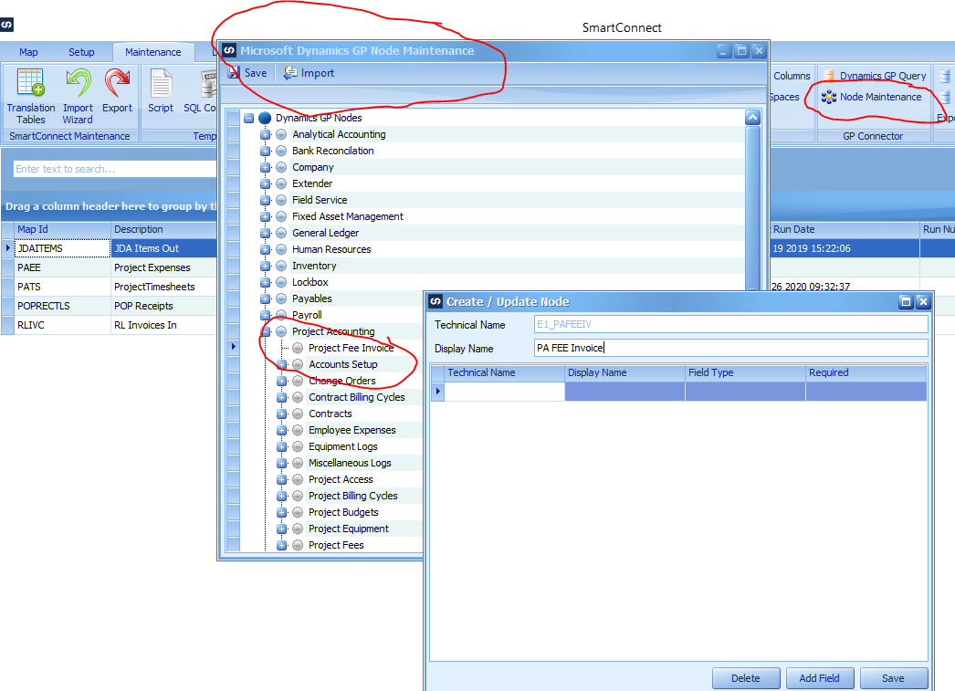Collapse the Dynamics GP Nodes root
The width and height of the screenshot is (955, 691).
coord(248,118)
